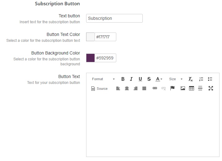The height and width of the screenshot is (161, 222).
Task: Click the Button Text Color label
Action: click(x=63, y=34)
